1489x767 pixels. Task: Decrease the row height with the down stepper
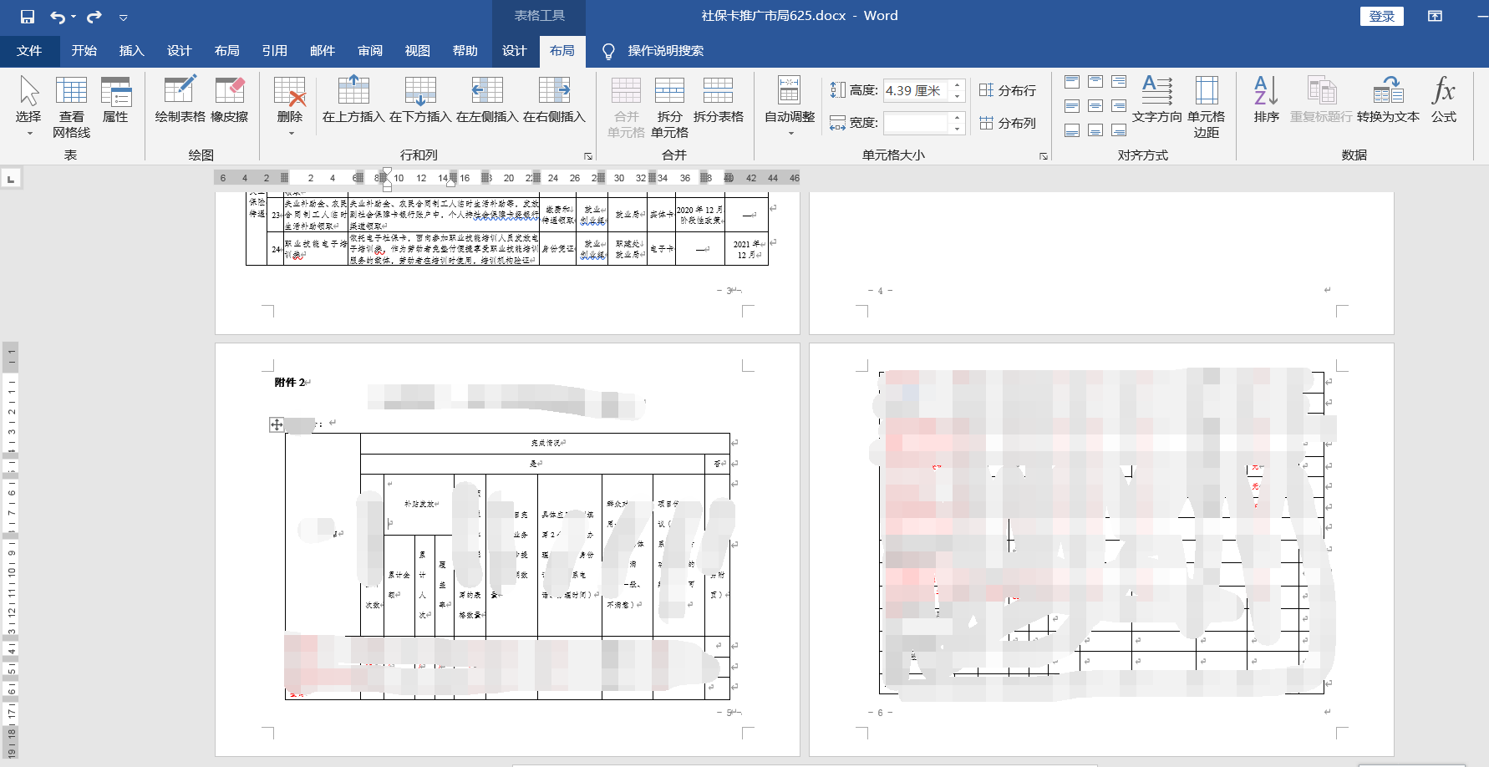[958, 96]
